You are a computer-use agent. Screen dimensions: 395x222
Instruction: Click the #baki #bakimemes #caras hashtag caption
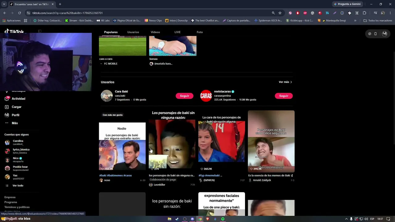click(x=115, y=175)
